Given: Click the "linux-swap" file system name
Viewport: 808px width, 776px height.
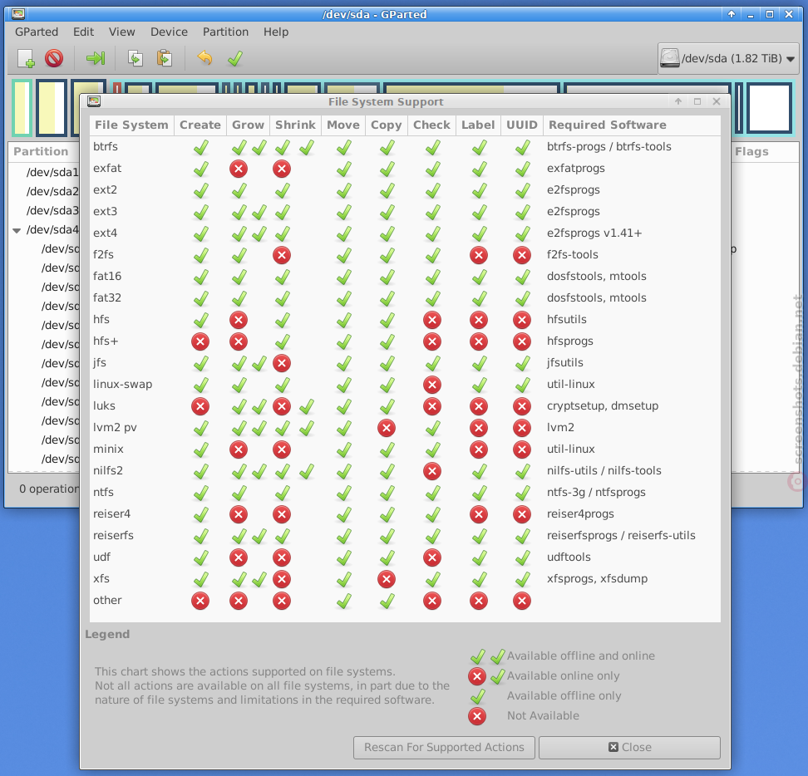Looking at the screenshot, I should pyautogui.click(x=123, y=385).
